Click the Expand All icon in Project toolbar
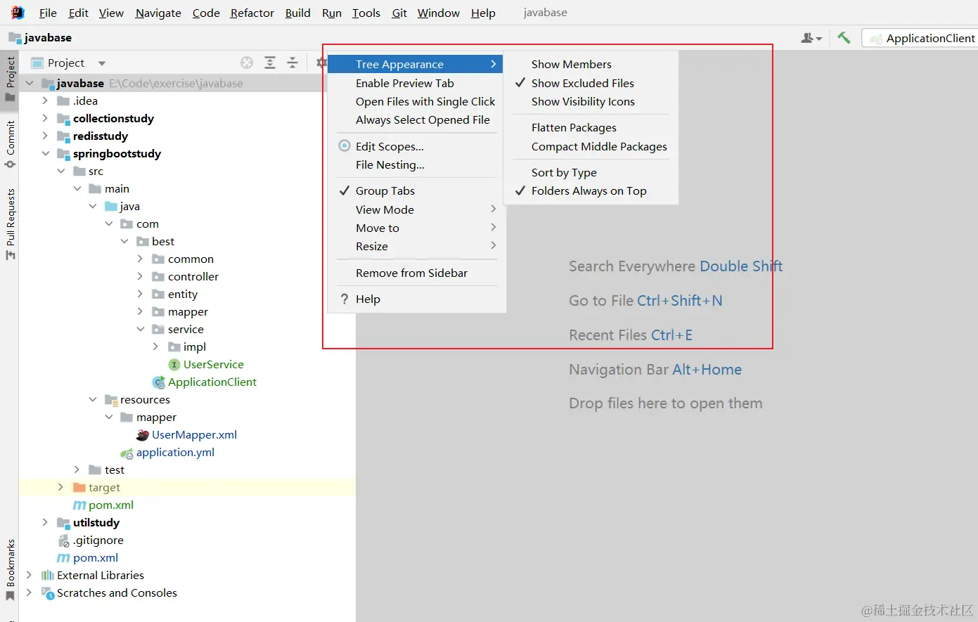The height and width of the screenshot is (622, 978). [x=270, y=63]
